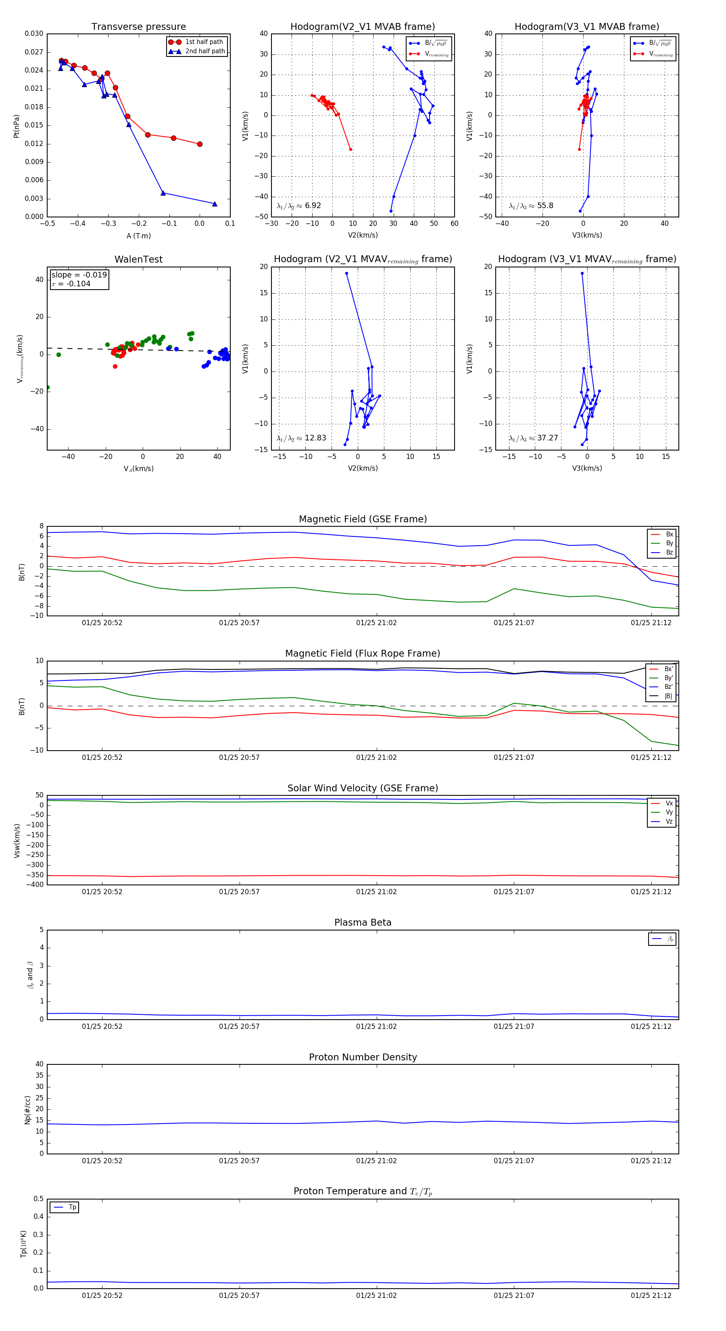Click '01/25 21:02' tick under Plasma Beta plot
726x1331 pixels.
pyautogui.click(x=376, y=1026)
